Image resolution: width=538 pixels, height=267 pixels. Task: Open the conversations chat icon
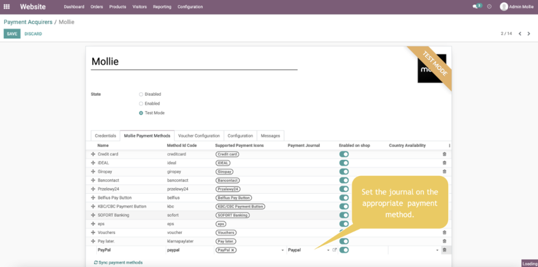[x=476, y=7]
